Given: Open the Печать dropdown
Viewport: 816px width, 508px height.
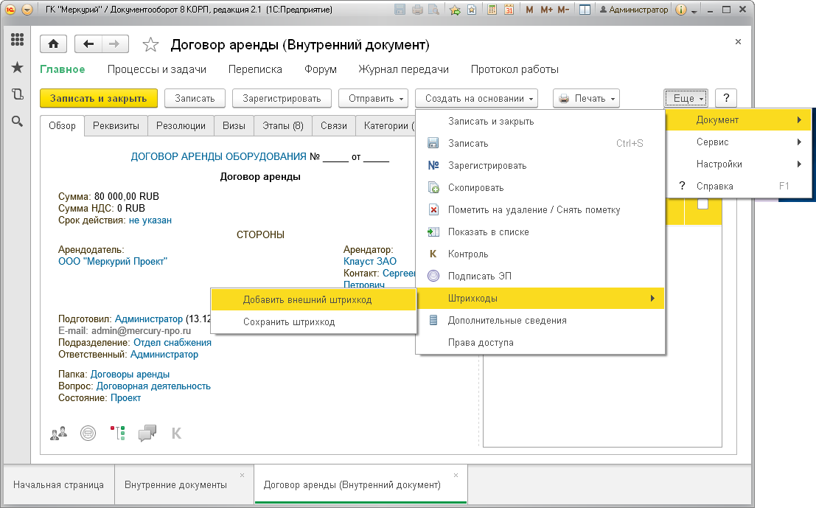Looking at the screenshot, I should (587, 98).
